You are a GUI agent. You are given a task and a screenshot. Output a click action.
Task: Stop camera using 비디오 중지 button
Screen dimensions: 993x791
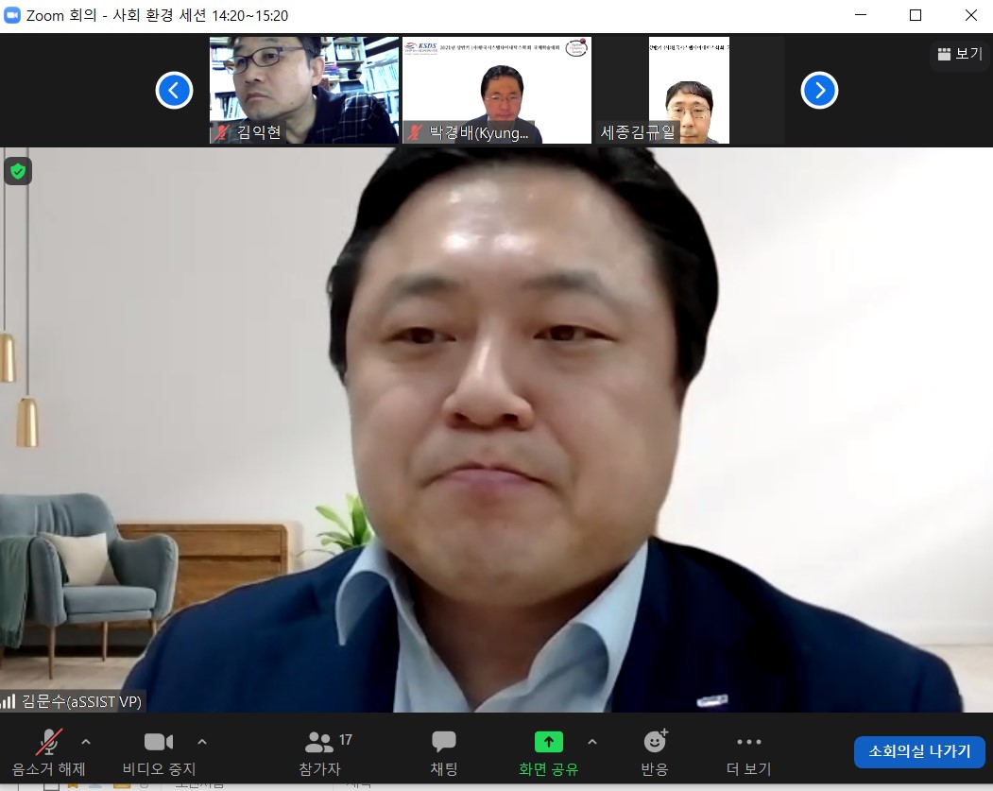(x=159, y=751)
